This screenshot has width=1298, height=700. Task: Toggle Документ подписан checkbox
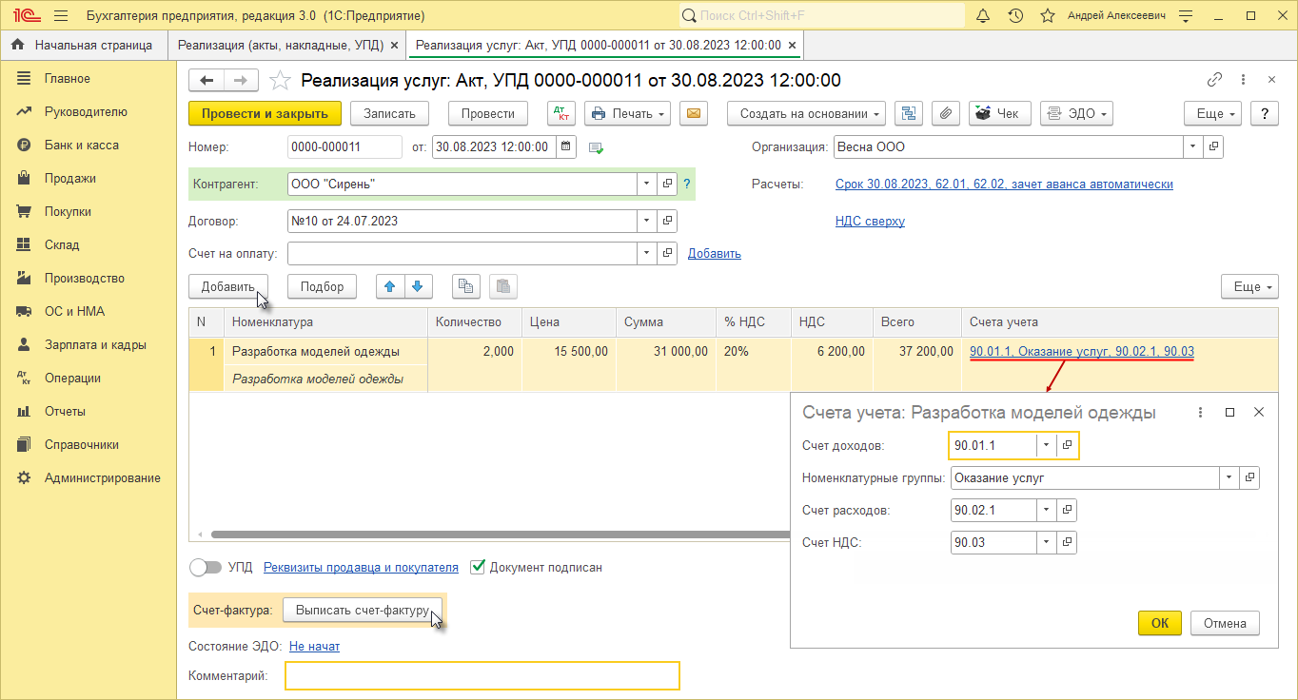click(x=479, y=567)
